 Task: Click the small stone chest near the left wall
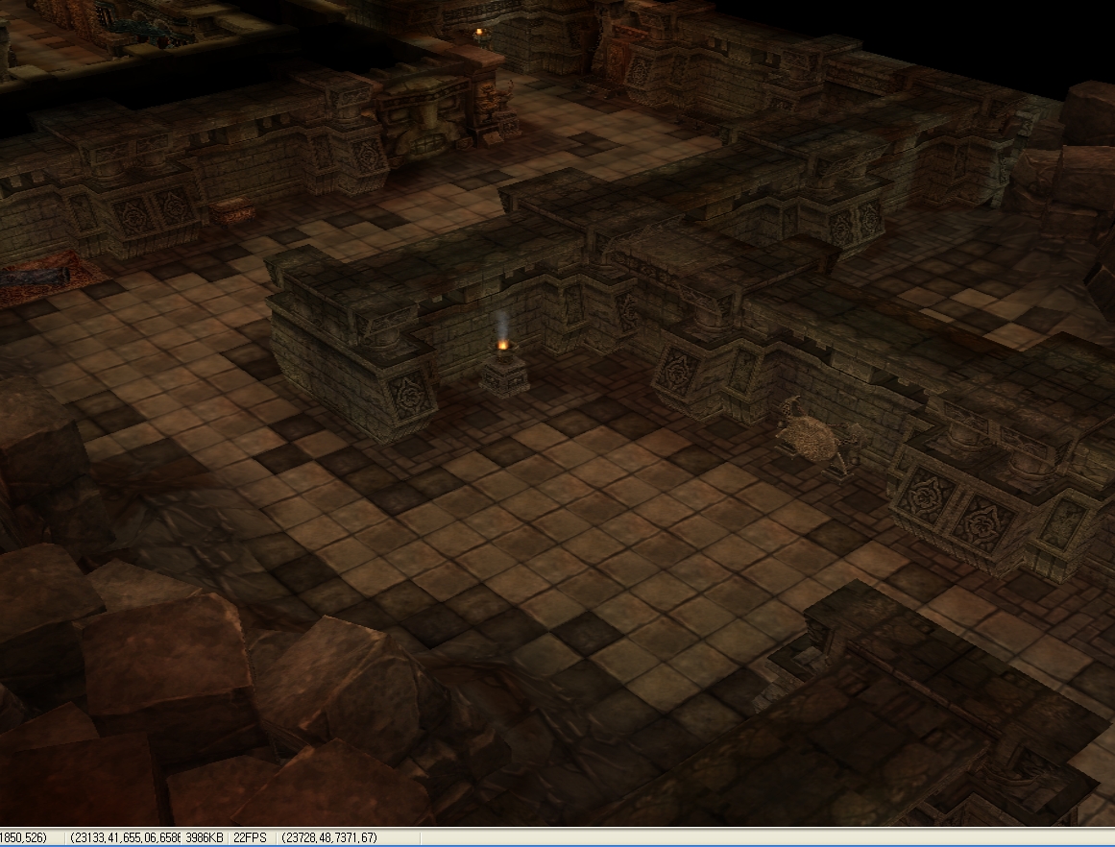[x=232, y=209]
